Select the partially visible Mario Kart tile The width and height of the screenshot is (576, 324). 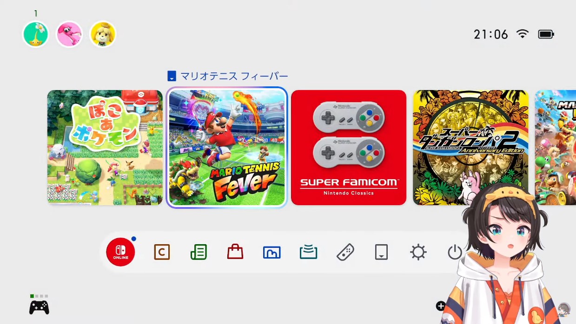tap(555, 148)
